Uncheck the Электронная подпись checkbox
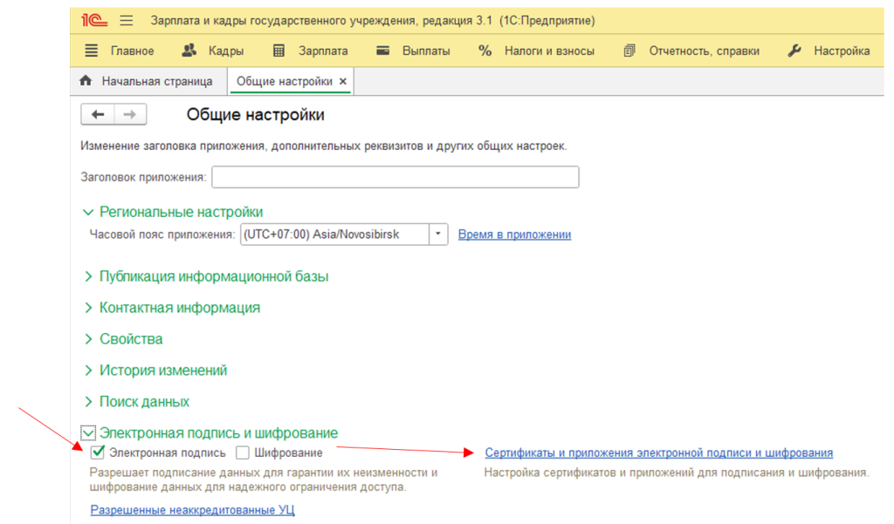This screenshot has width=894, height=524. point(98,453)
